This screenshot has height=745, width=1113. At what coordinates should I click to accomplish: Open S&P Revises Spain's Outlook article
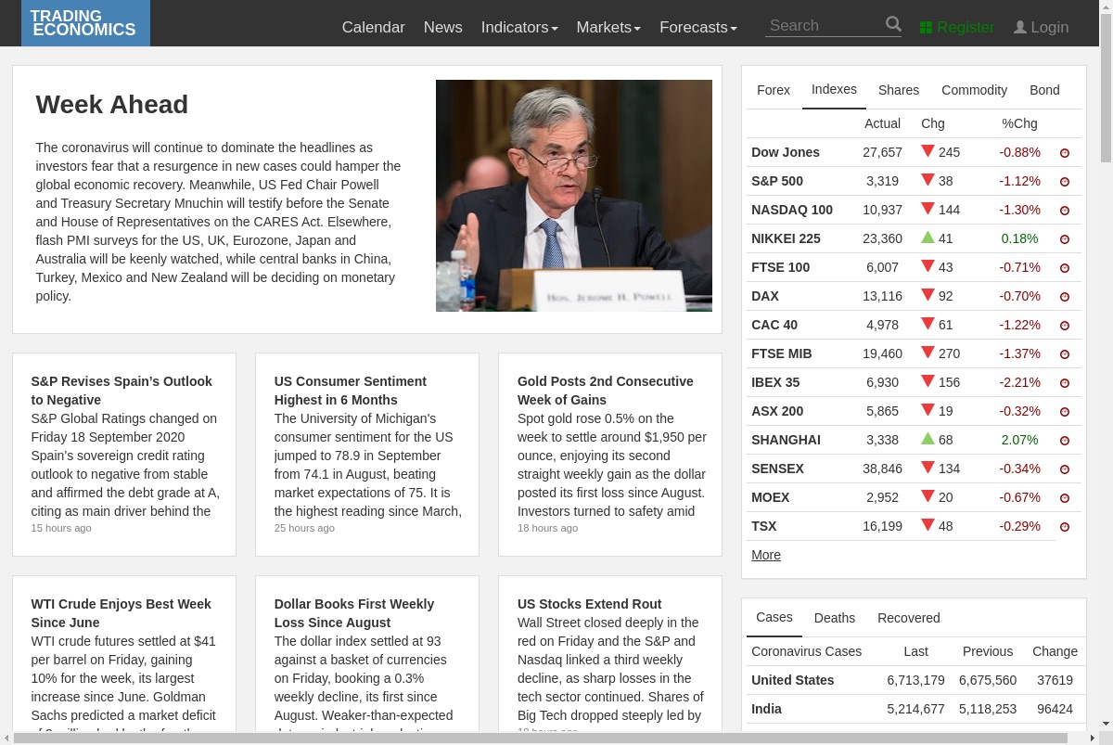[x=122, y=391]
